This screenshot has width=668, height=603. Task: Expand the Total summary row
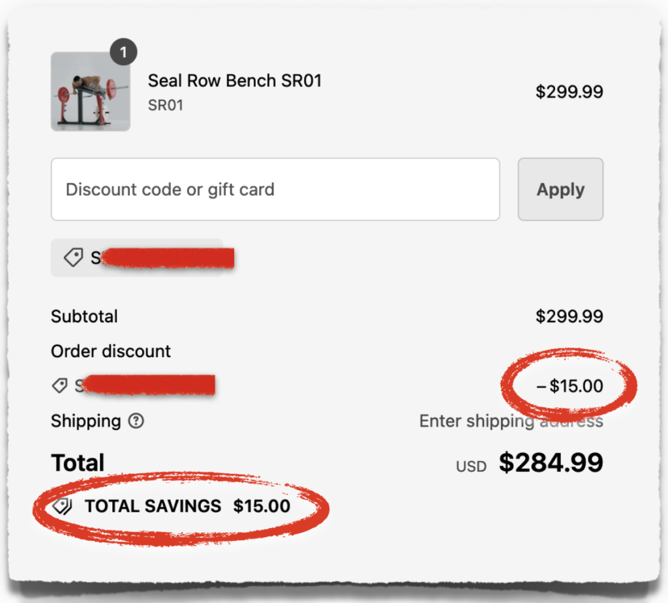click(77, 462)
